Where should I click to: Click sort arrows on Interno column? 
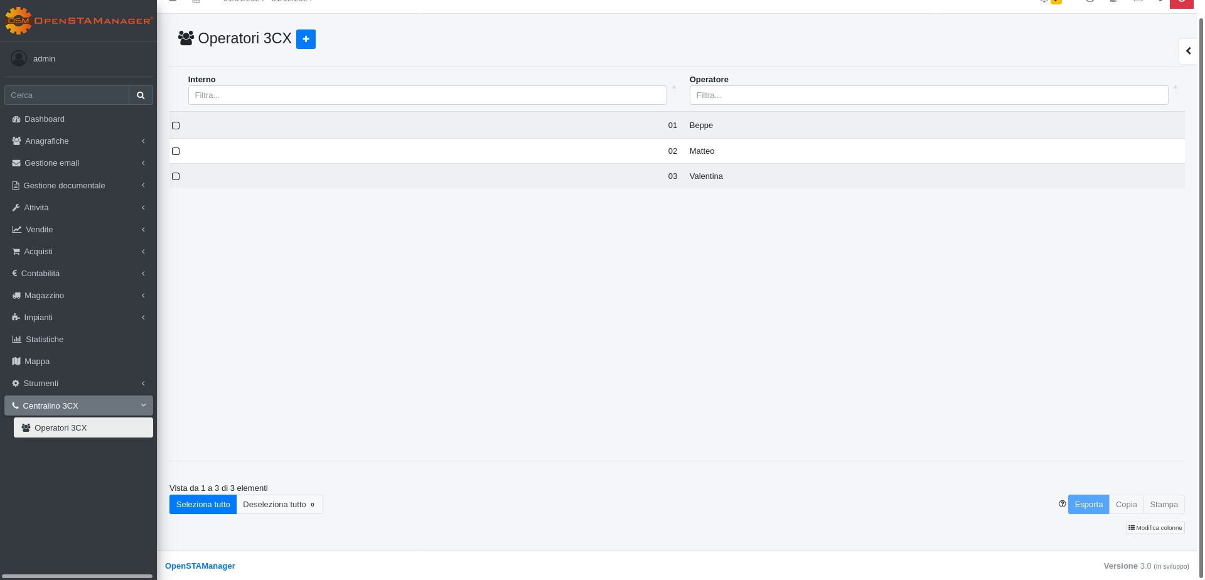point(674,87)
